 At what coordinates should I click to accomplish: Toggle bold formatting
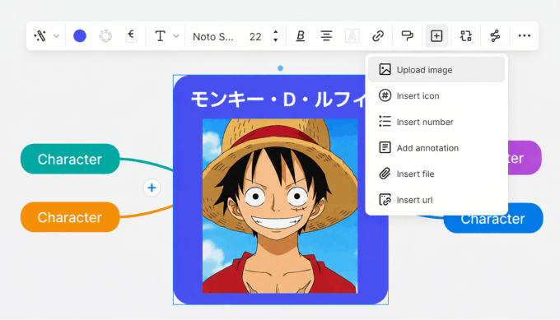301,35
